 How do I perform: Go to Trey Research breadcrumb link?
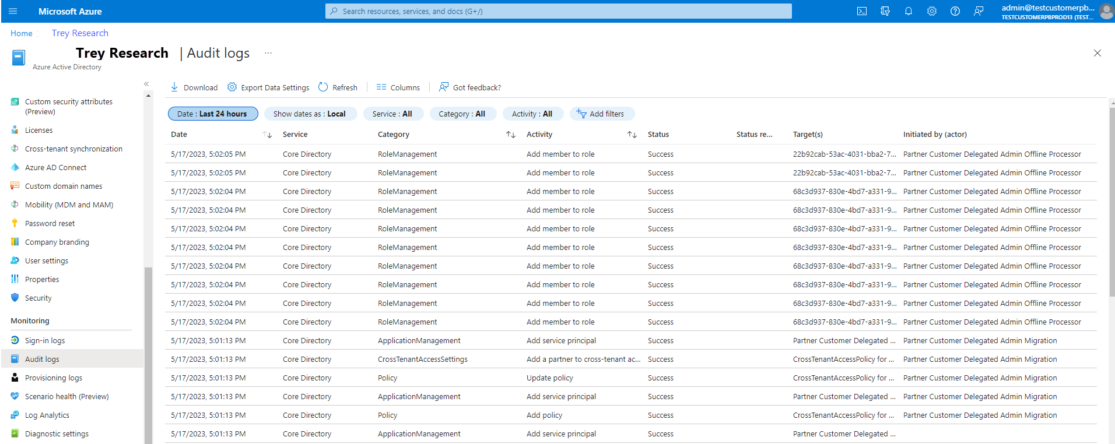coord(80,33)
